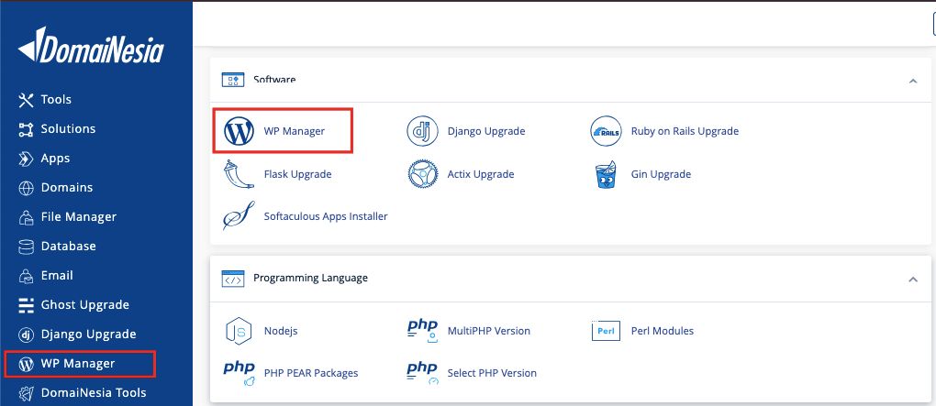This screenshot has height=406, width=936.
Task: Open the Django Upgrade link in Software
Action: click(x=486, y=131)
